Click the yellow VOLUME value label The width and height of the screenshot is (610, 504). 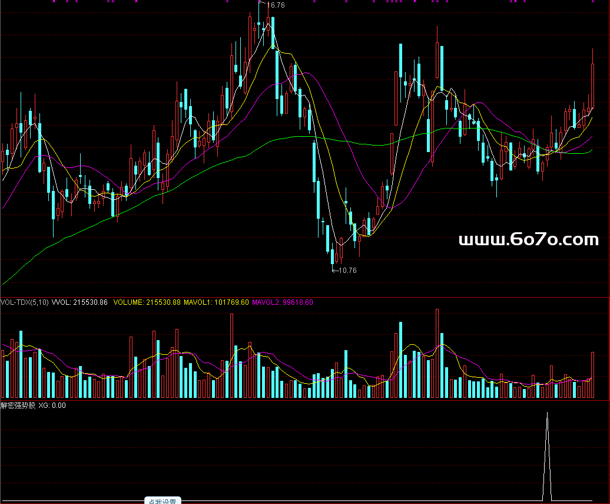[x=147, y=302]
